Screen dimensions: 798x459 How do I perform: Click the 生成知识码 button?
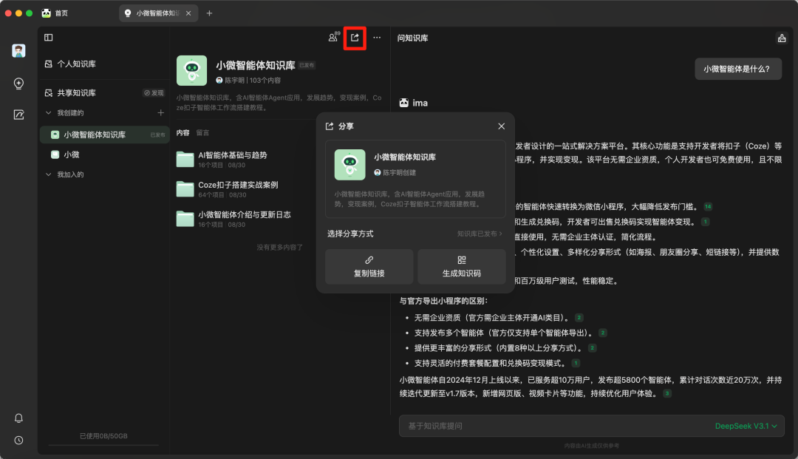[462, 267]
